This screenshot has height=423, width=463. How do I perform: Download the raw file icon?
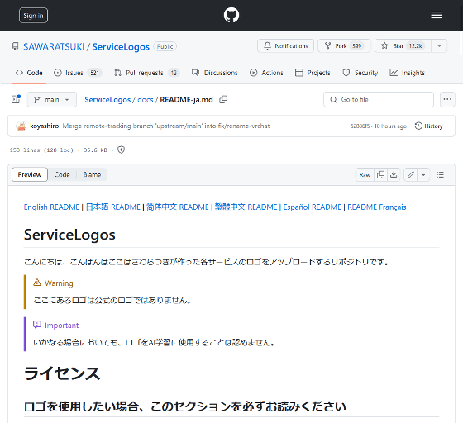(394, 175)
